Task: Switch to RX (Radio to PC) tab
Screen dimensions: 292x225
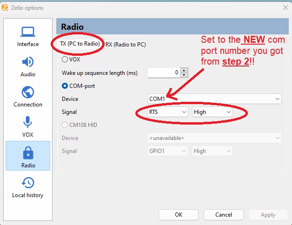Action: [x=126, y=45]
